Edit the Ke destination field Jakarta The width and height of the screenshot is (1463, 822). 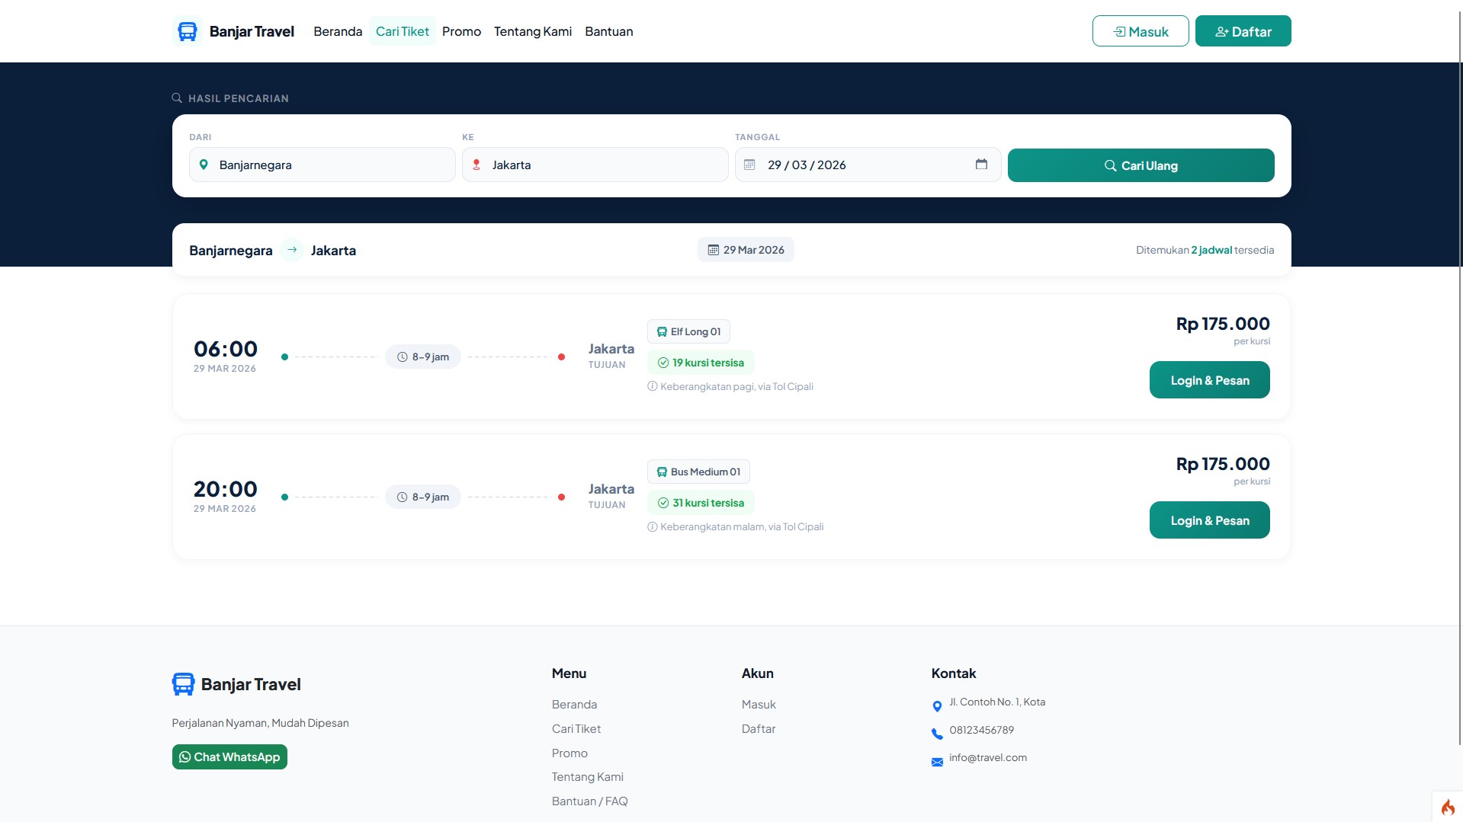[602, 165]
